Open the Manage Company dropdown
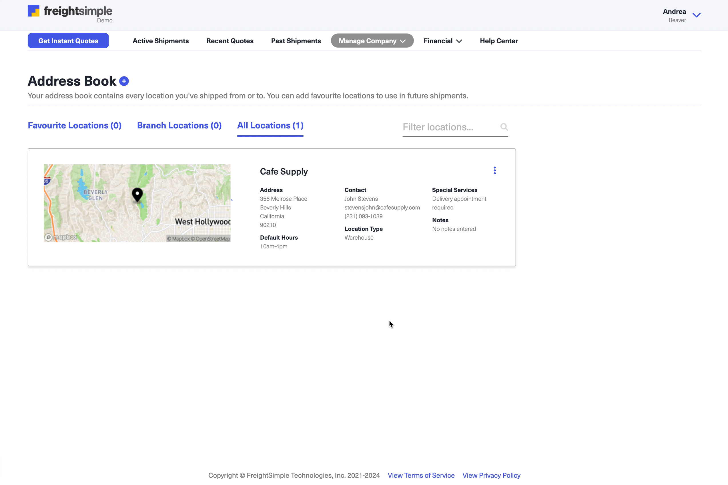Viewport: 728px width, 485px height. 372,41
